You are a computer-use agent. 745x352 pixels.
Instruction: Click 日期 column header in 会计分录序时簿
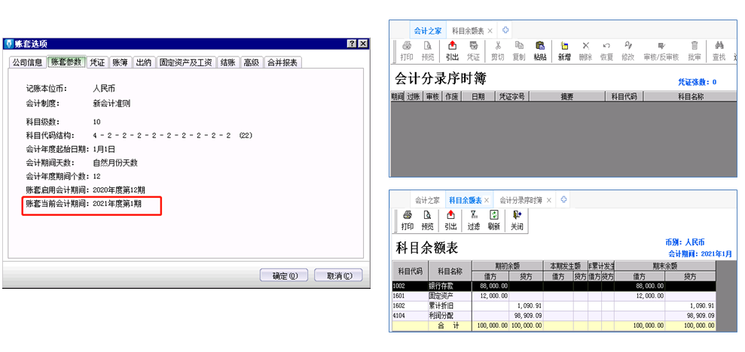click(478, 96)
